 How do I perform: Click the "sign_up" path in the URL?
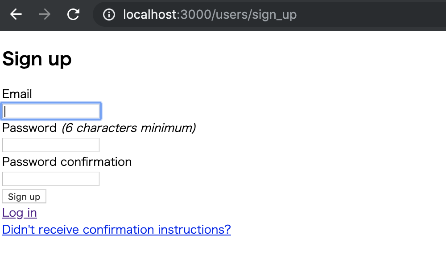[274, 15]
